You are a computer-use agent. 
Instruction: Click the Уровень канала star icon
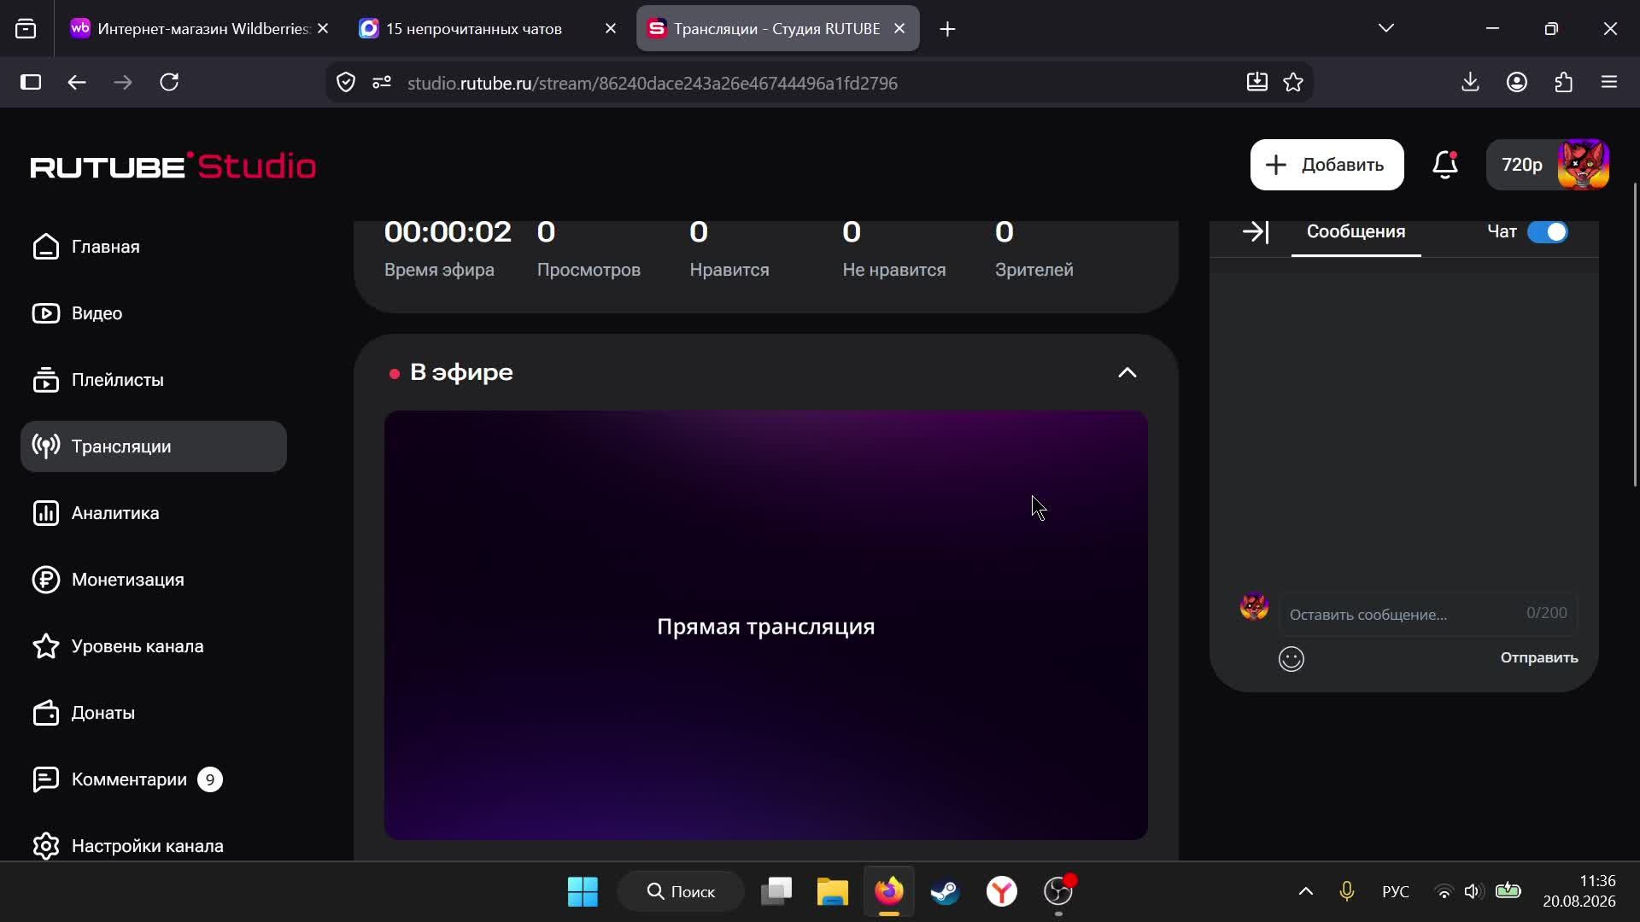pyautogui.click(x=45, y=646)
